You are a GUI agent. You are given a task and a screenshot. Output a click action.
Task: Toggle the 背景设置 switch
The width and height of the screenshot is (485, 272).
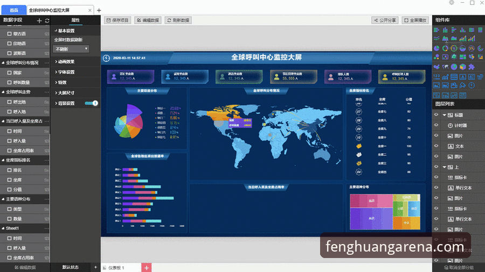[x=92, y=103]
